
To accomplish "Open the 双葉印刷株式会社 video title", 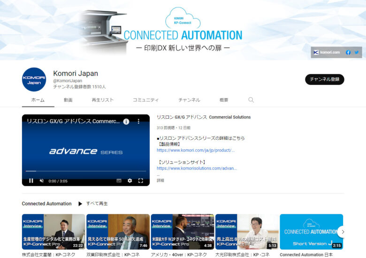I will (x=113, y=255).
